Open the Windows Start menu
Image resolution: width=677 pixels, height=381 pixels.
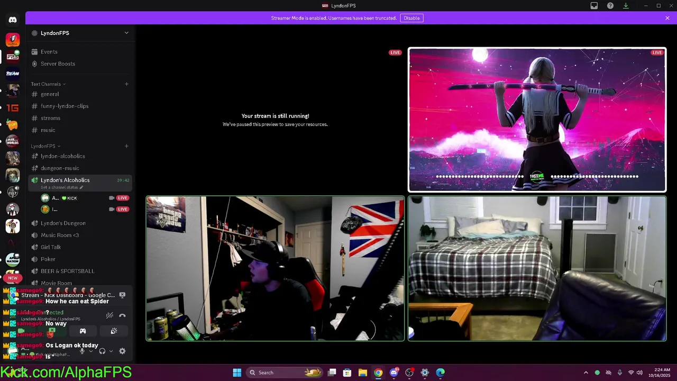point(237,373)
